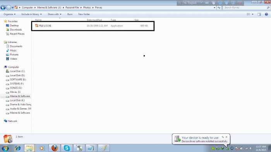Image resolution: width=271 pixels, height=152 pixels.
Task: Open Recent Places in sidebar
Action: pyautogui.click(x=17, y=34)
